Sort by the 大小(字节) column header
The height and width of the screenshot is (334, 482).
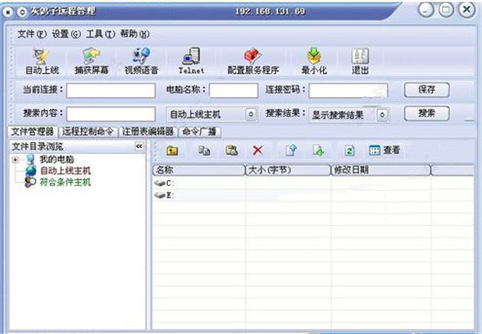288,170
